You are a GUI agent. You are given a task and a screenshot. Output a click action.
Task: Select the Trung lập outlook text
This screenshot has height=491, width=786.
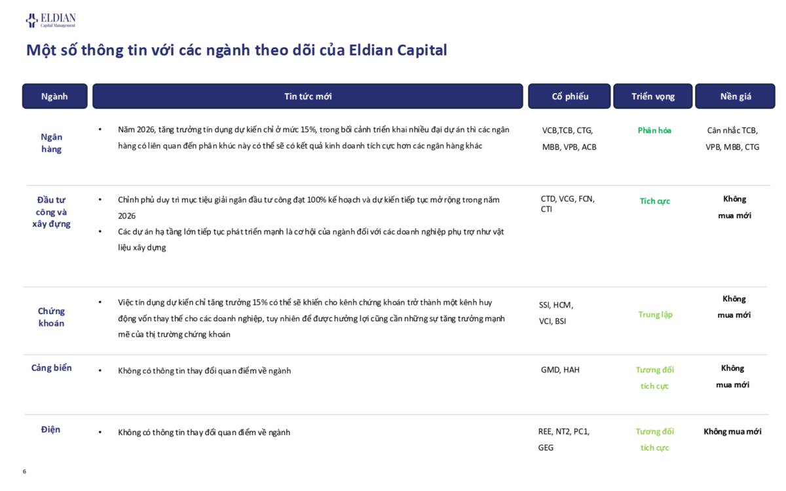656,315
